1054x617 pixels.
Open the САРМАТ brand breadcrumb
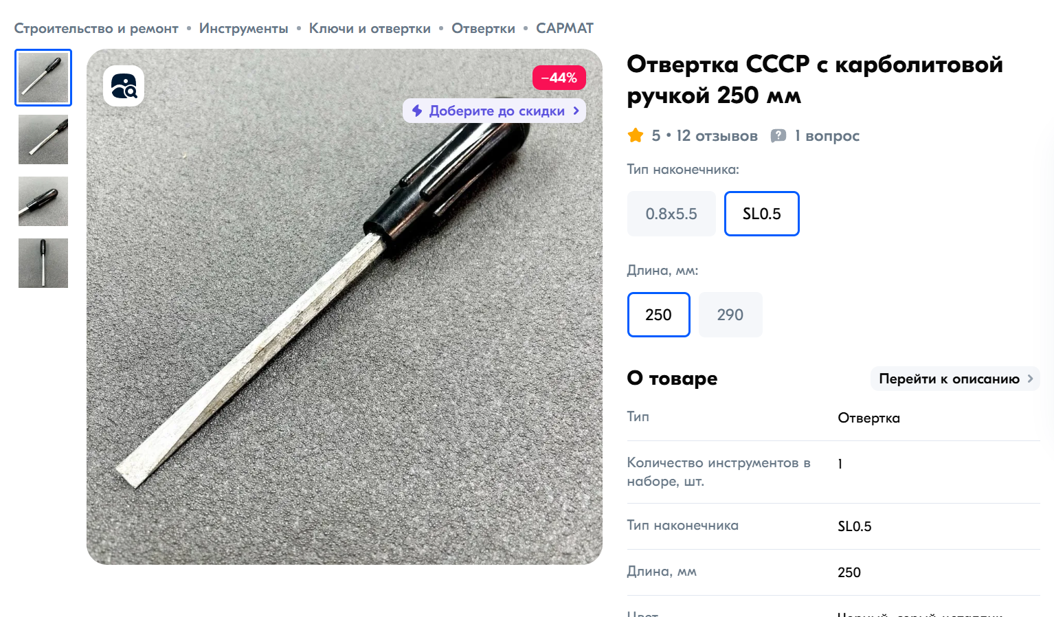pyautogui.click(x=565, y=28)
